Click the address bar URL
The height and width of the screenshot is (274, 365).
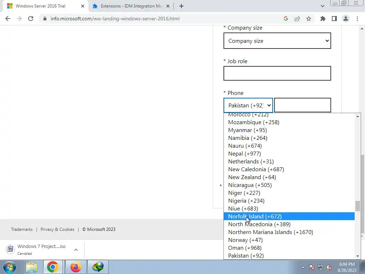[115, 19]
